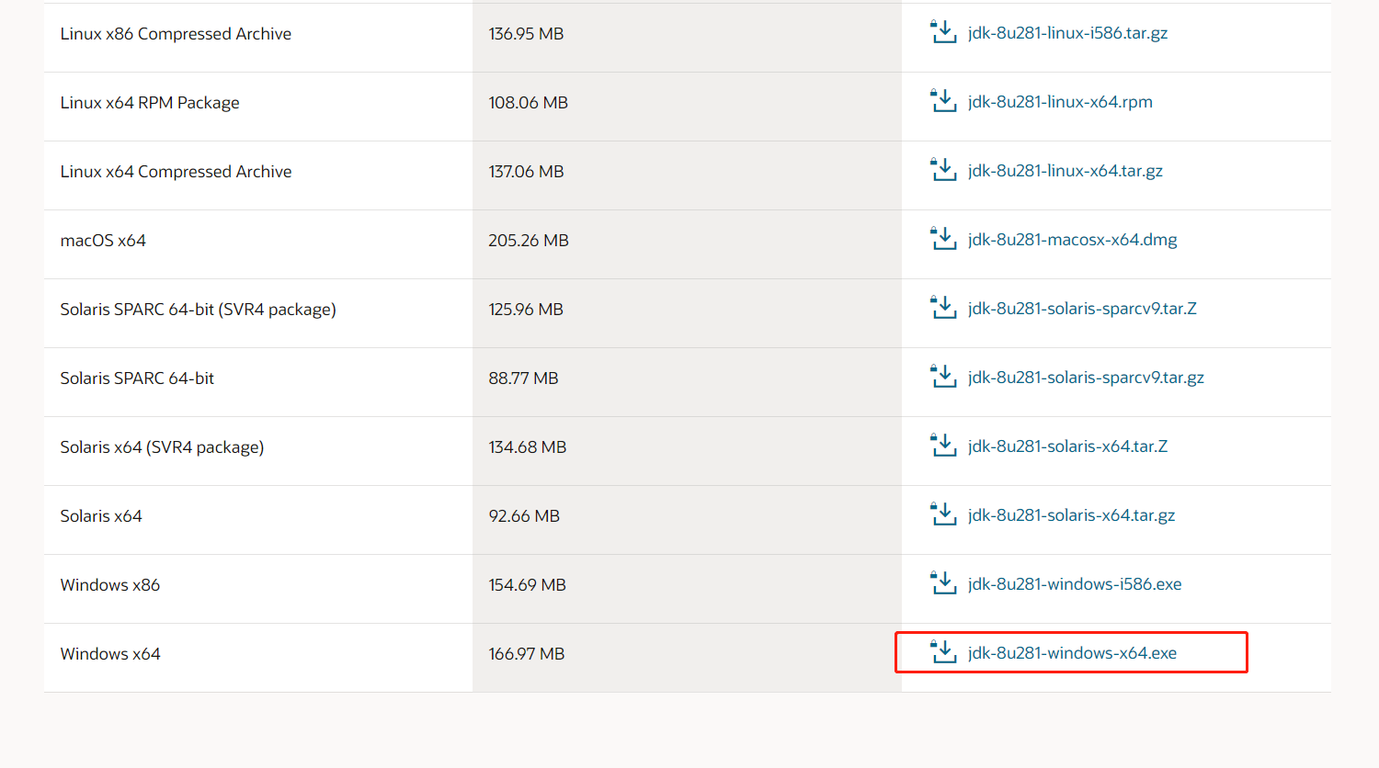
Task: Select the "Linux x64 Compressed Archive" label
Action: click(176, 172)
